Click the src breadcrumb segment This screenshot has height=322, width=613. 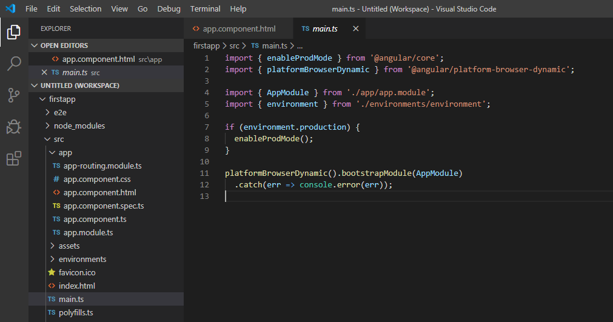click(x=234, y=45)
